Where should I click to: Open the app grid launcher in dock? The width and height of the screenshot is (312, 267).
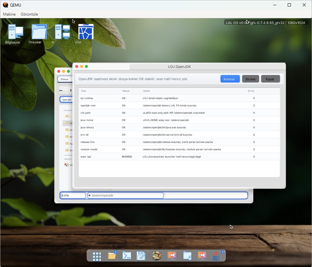click(97, 256)
